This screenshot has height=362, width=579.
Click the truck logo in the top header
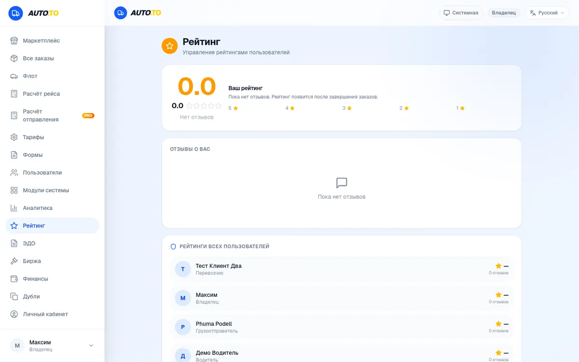[121, 13]
